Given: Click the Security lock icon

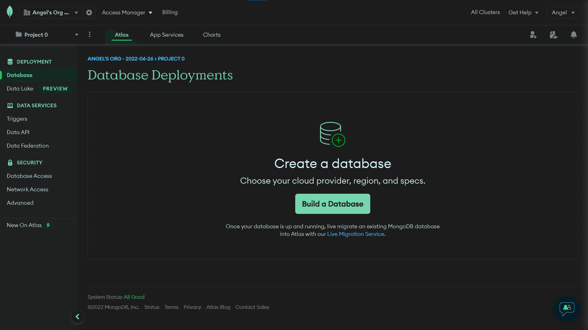Looking at the screenshot, I should tap(9, 162).
